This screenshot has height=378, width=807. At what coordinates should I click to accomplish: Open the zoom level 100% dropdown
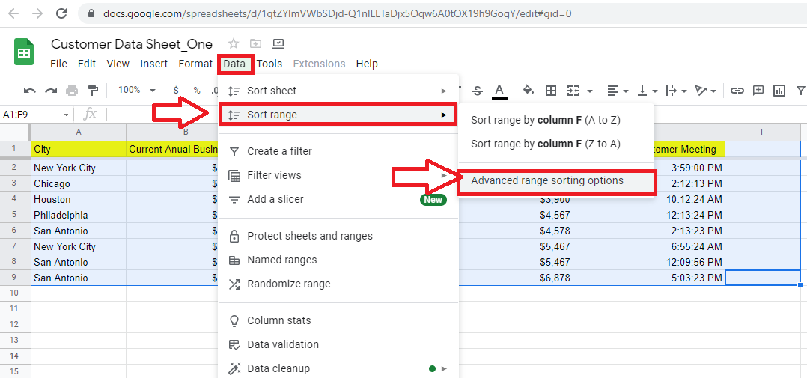[x=134, y=91]
